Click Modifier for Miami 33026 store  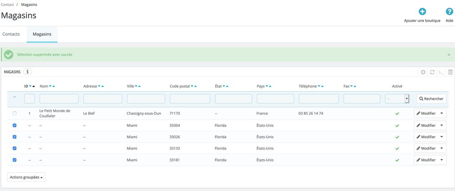pos(426,137)
